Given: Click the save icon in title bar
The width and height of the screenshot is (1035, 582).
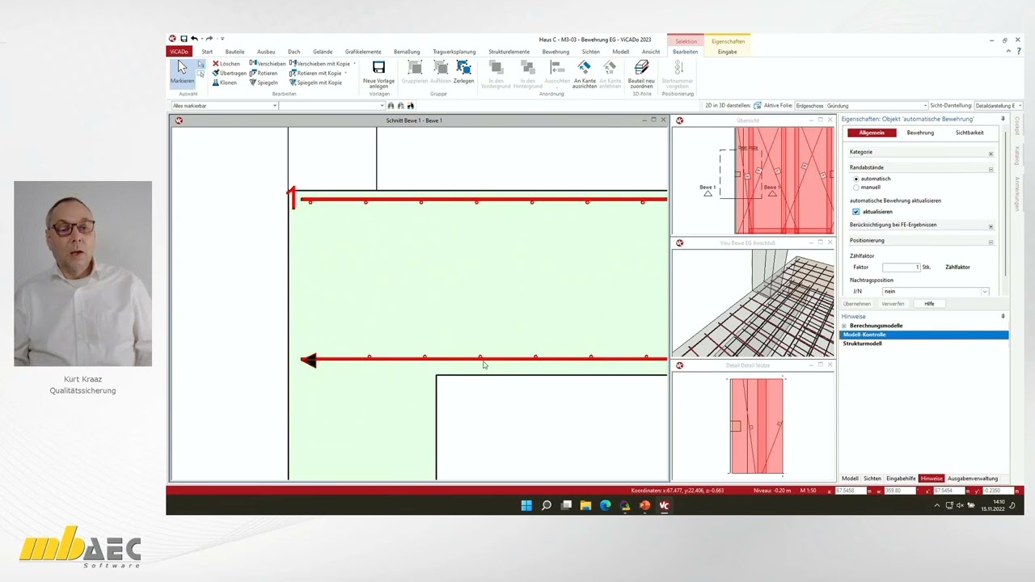Looking at the screenshot, I should pyautogui.click(x=184, y=39).
